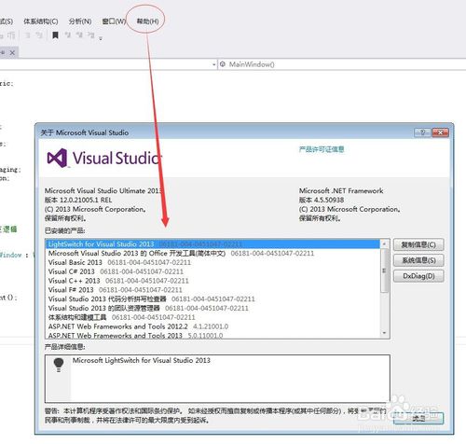Image resolution: width=466 pixels, height=444 pixels.
Task: Select Visual Studio 2013 代码分析拼写检查器 row
Action: click(x=212, y=299)
